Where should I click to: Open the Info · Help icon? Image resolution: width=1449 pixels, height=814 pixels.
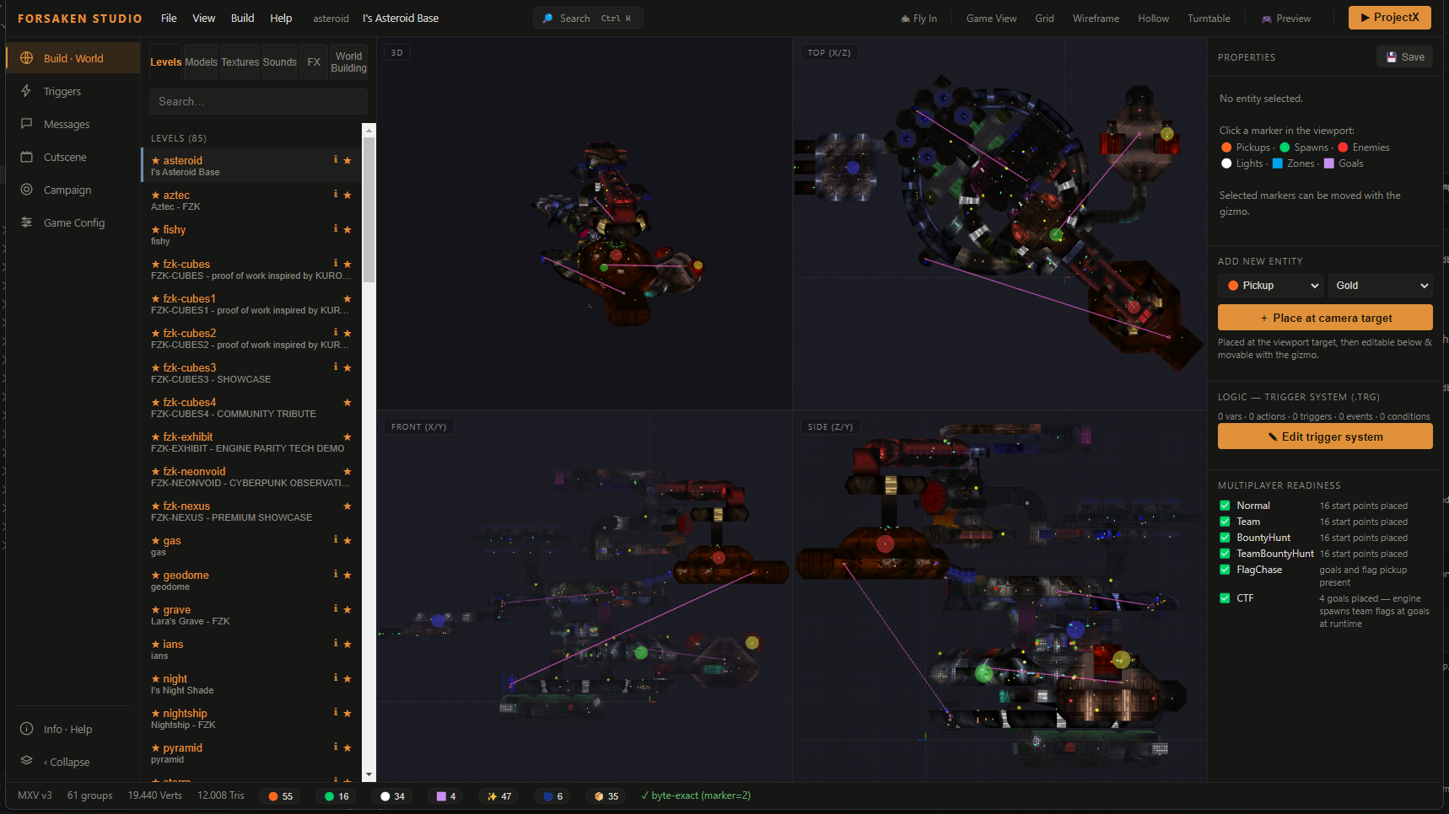[x=26, y=729]
